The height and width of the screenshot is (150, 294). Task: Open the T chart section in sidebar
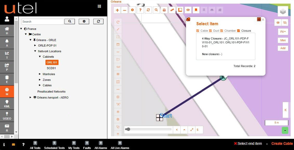tap(7, 55)
